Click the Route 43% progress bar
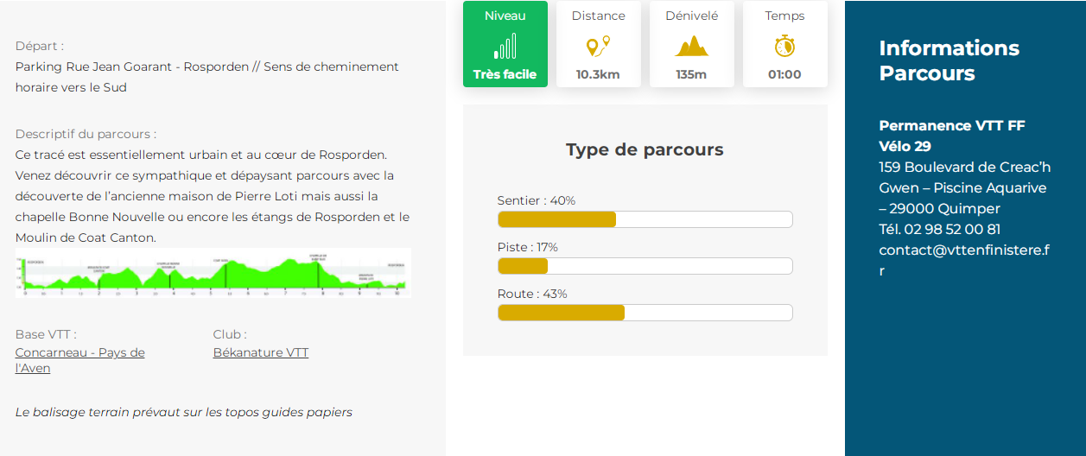 pos(645,313)
